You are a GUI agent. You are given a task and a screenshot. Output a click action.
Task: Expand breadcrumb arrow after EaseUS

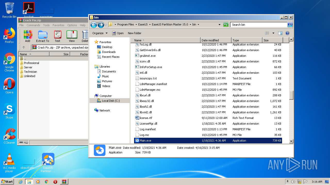(x=150, y=25)
